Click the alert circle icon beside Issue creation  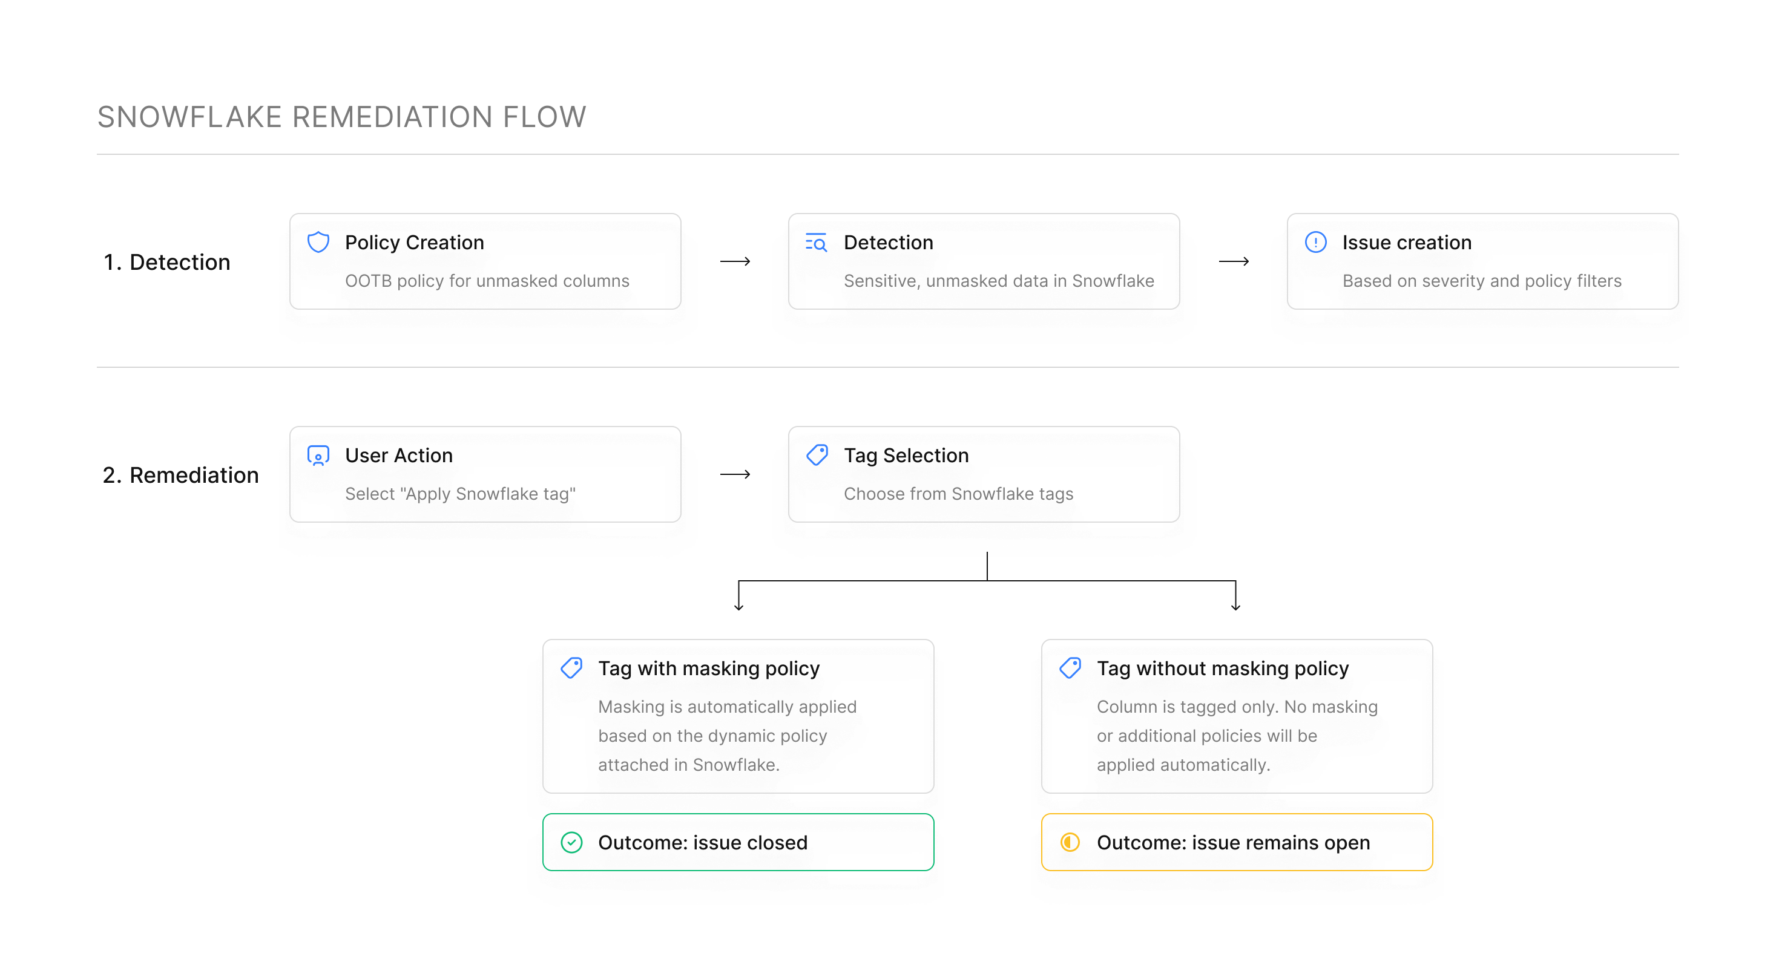click(x=1315, y=243)
